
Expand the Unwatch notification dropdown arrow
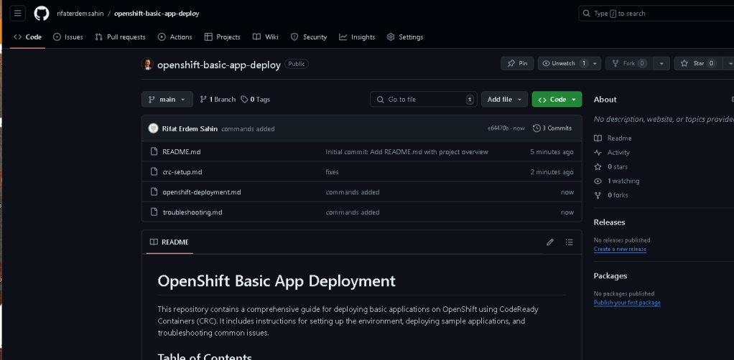pyautogui.click(x=595, y=64)
